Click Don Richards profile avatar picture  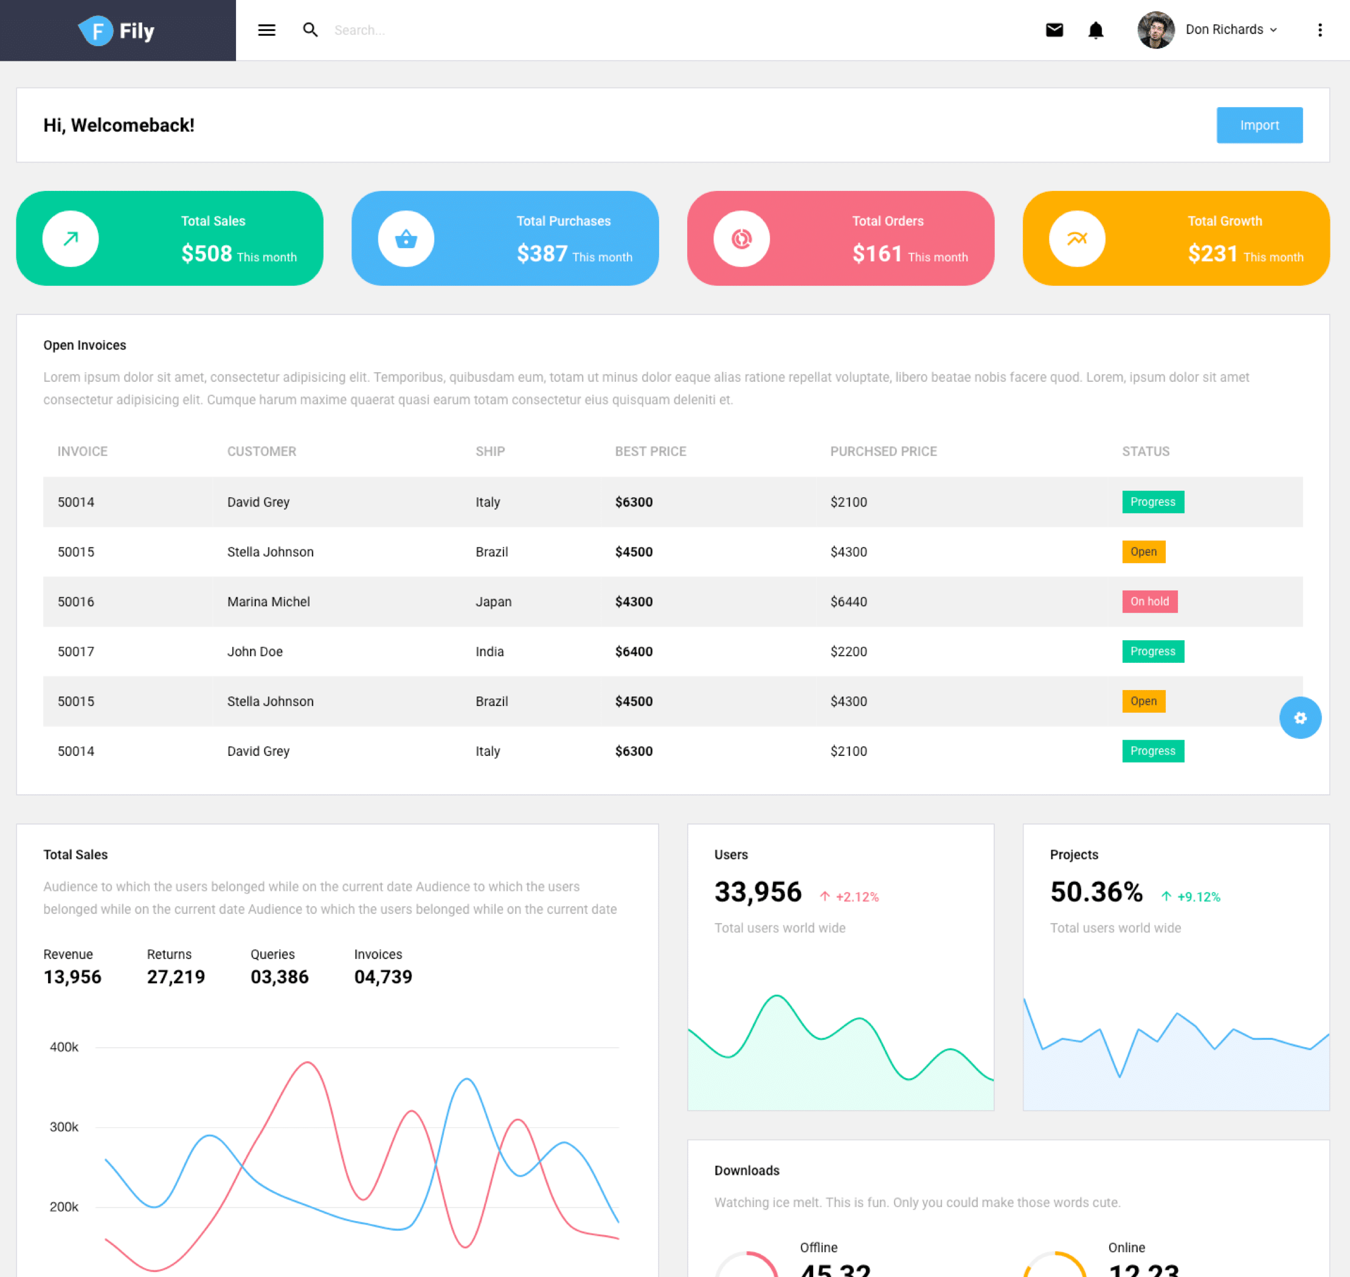[x=1156, y=29]
